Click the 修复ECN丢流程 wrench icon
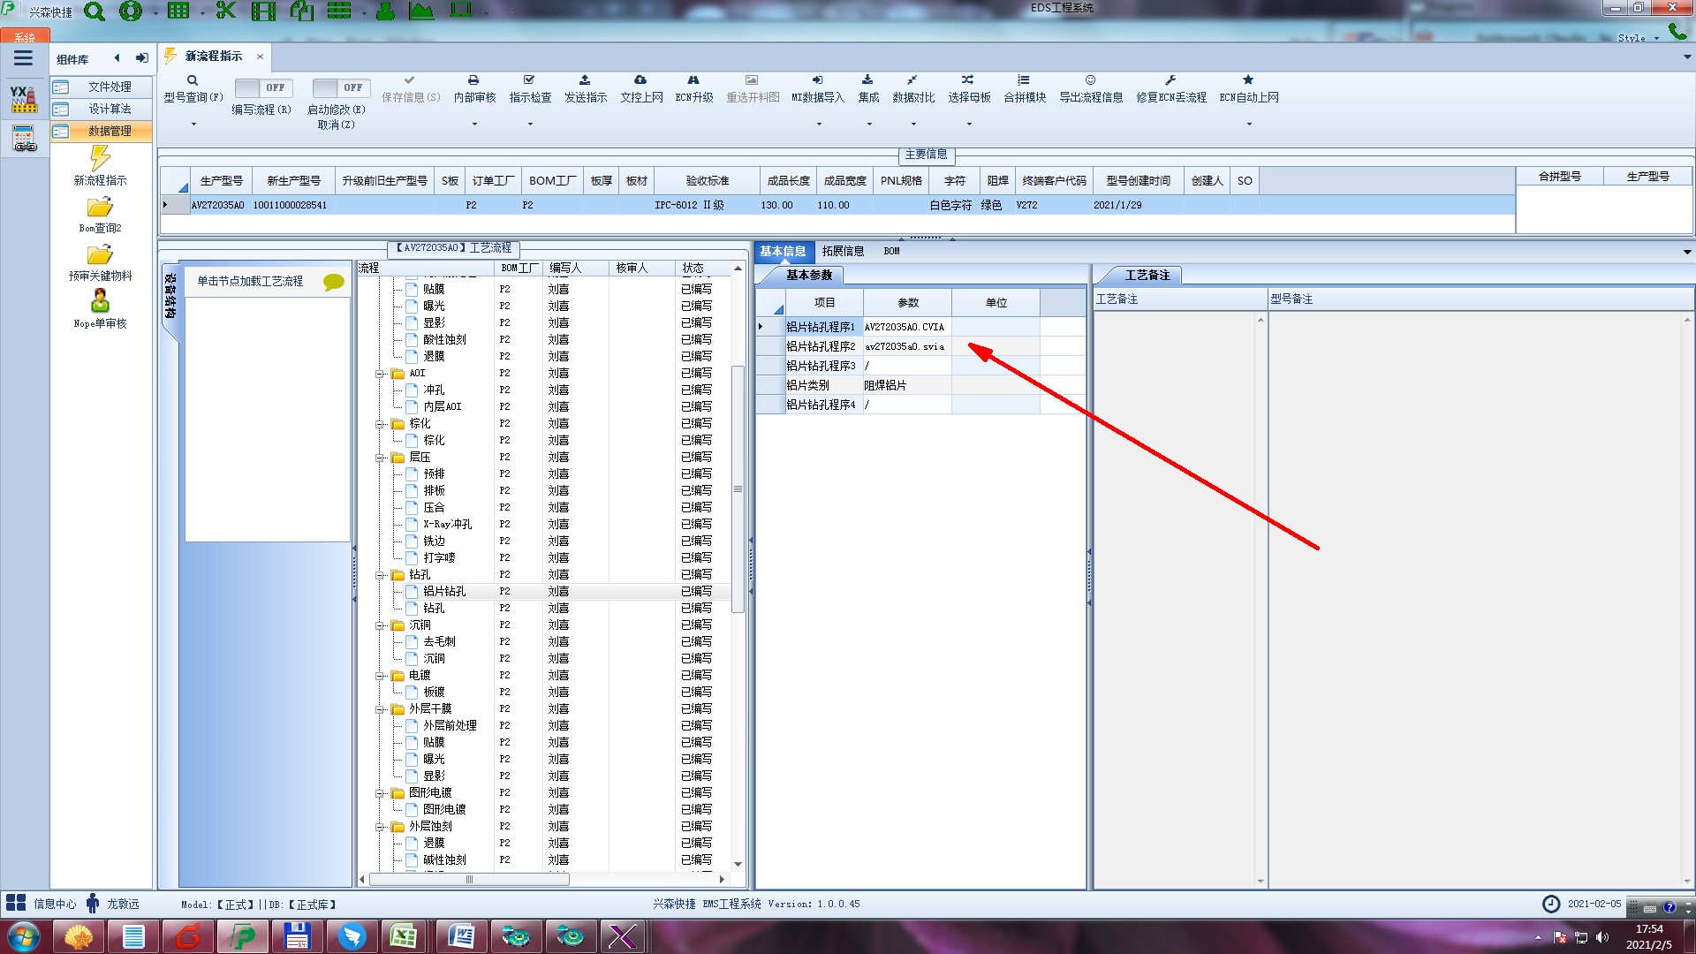 (1170, 80)
